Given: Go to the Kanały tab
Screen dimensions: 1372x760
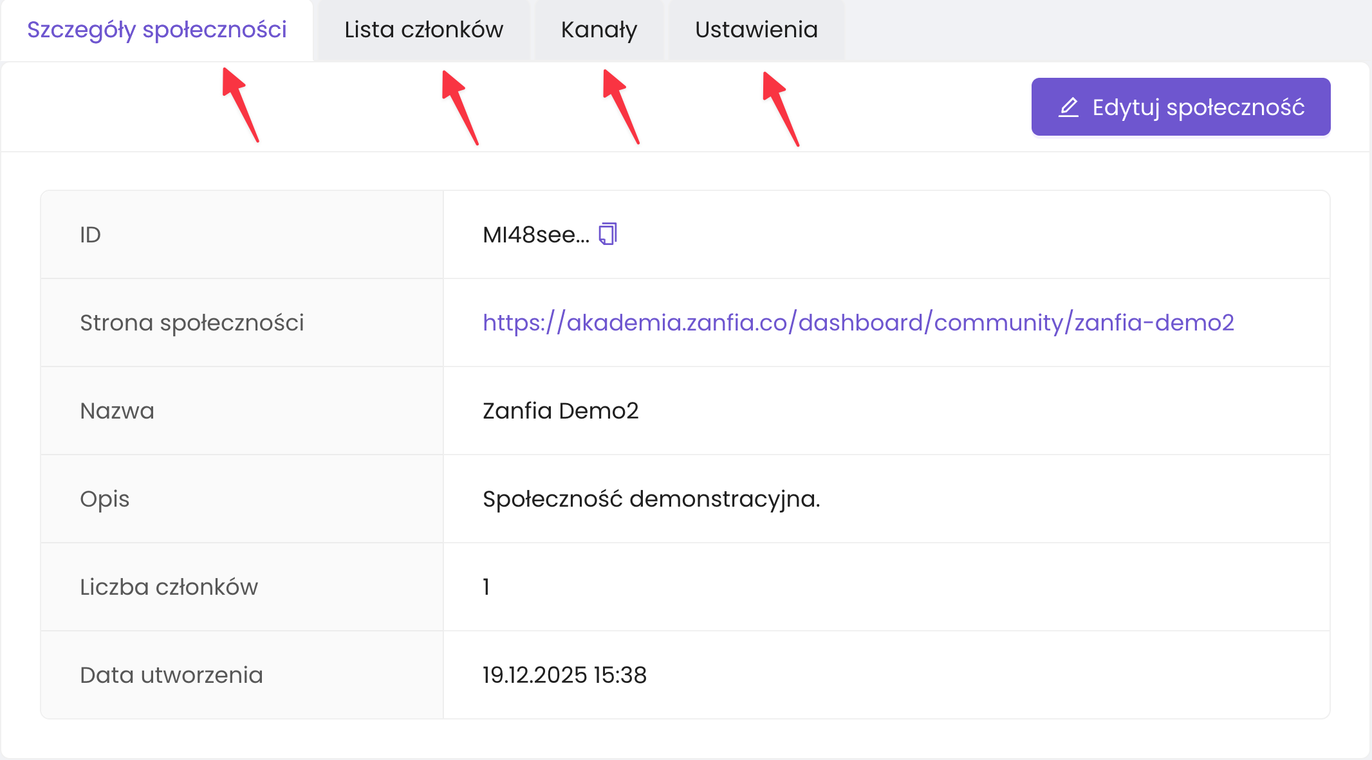Looking at the screenshot, I should 599,30.
